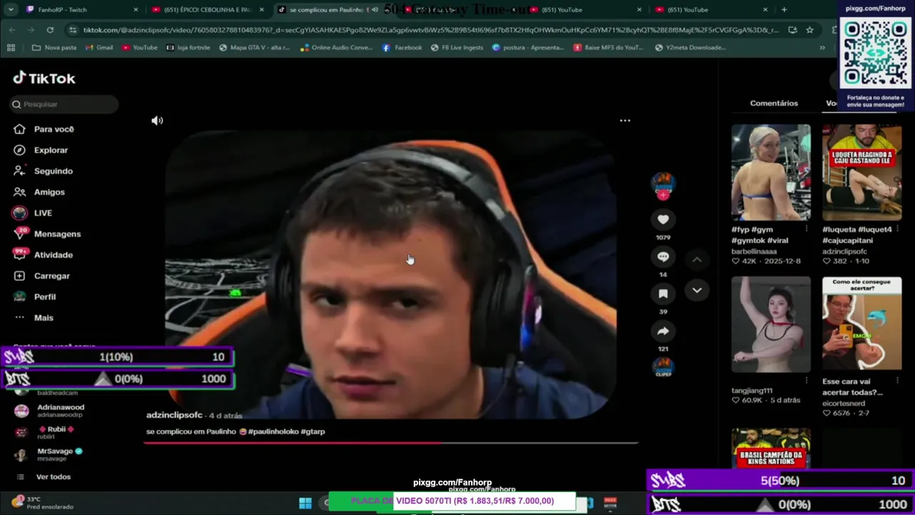The width and height of the screenshot is (915, 515).
Task: Open the apps grid icon in bookmarks bar
Action: click(11, 48)
